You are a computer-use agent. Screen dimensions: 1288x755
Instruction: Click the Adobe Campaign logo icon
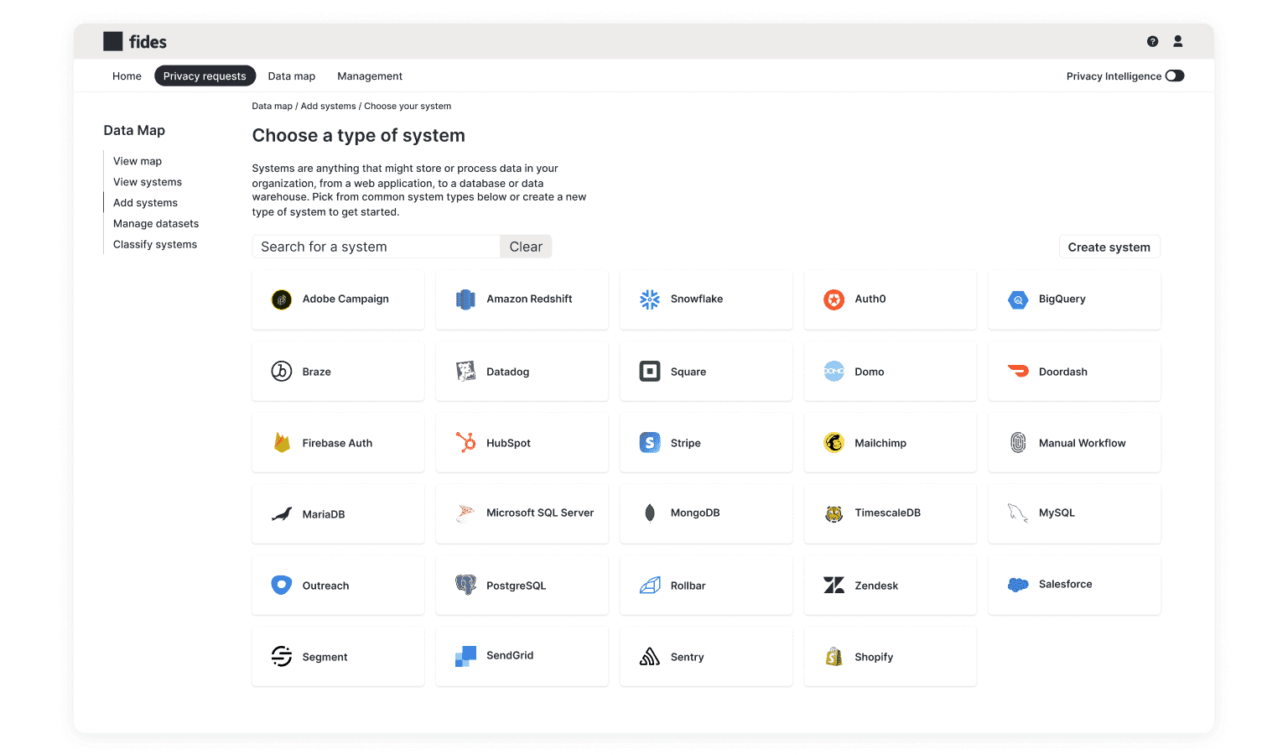point(282,299)
